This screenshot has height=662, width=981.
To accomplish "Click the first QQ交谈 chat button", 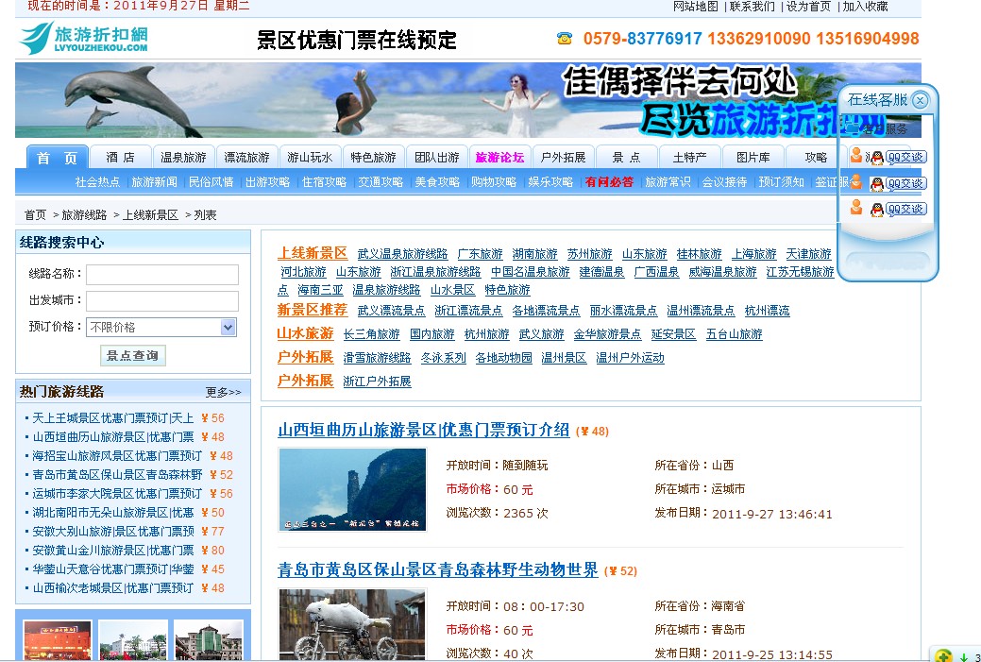I will pos(905,157).
